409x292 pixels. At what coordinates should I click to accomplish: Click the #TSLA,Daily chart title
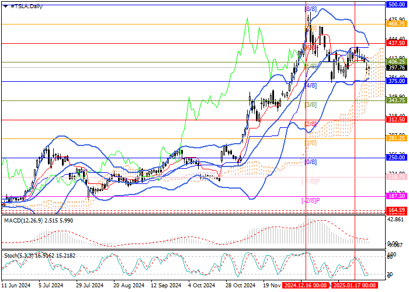[x=22, y=6]
